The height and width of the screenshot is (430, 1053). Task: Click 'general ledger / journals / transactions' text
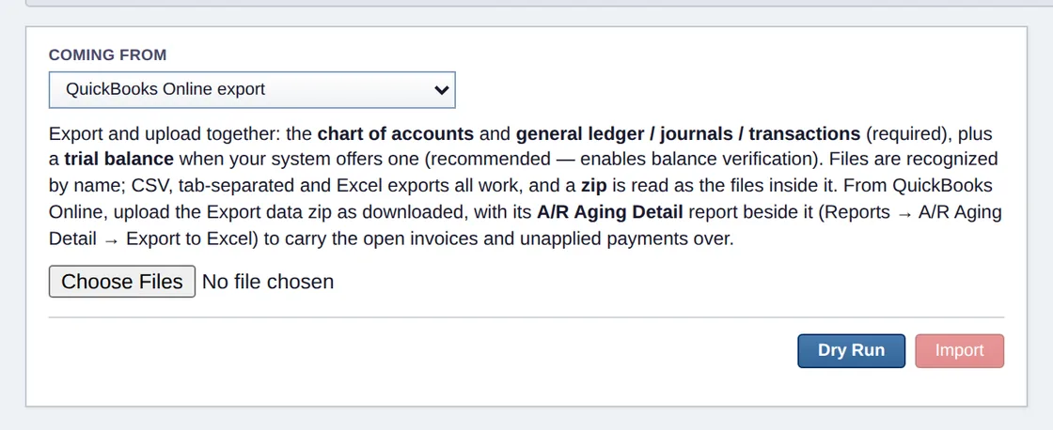pyautogui.click(x=687, y=133)
